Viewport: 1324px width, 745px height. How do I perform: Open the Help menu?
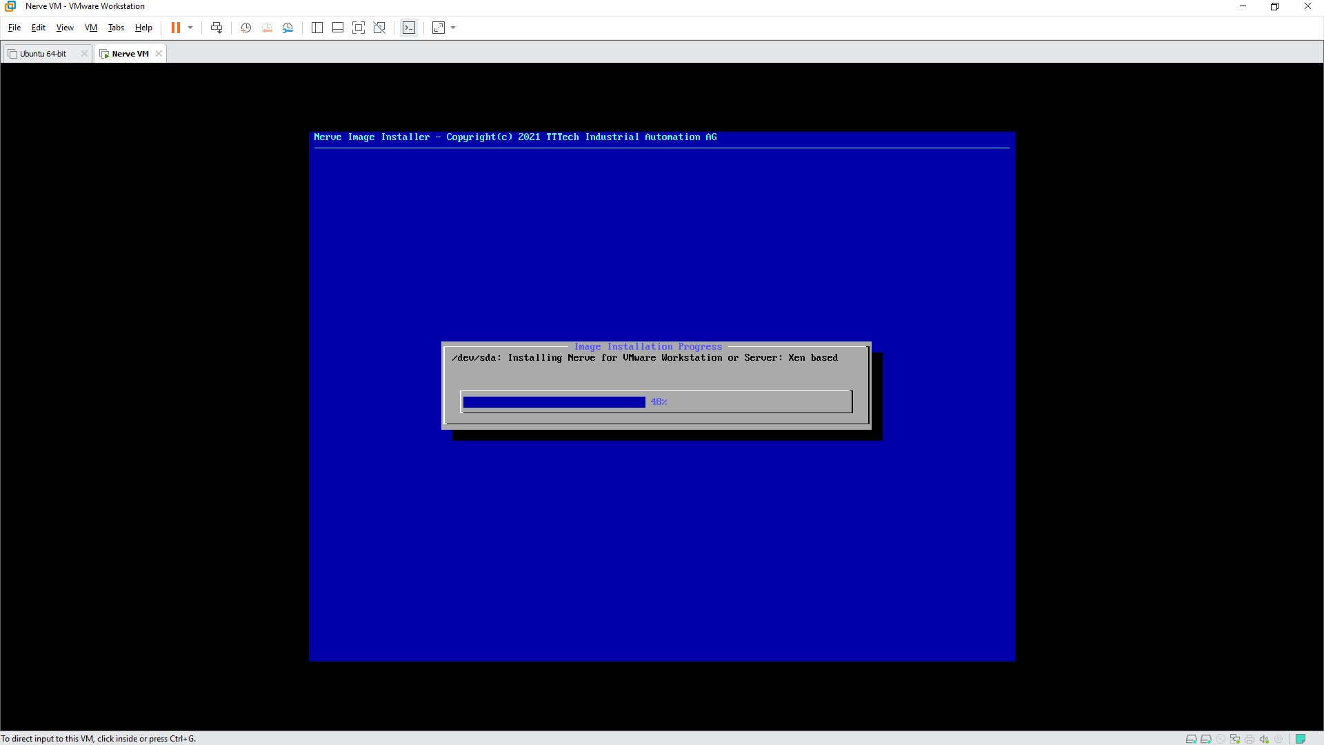click(143, 28)
